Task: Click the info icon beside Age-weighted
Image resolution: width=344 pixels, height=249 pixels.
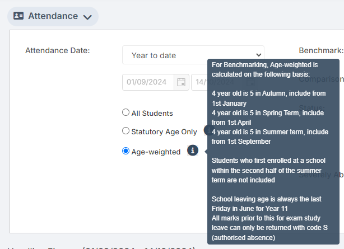Action: pos(192,151)
